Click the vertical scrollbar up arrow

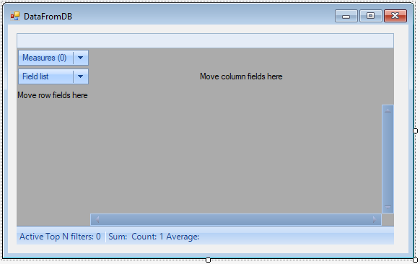[x=388, y=110]
